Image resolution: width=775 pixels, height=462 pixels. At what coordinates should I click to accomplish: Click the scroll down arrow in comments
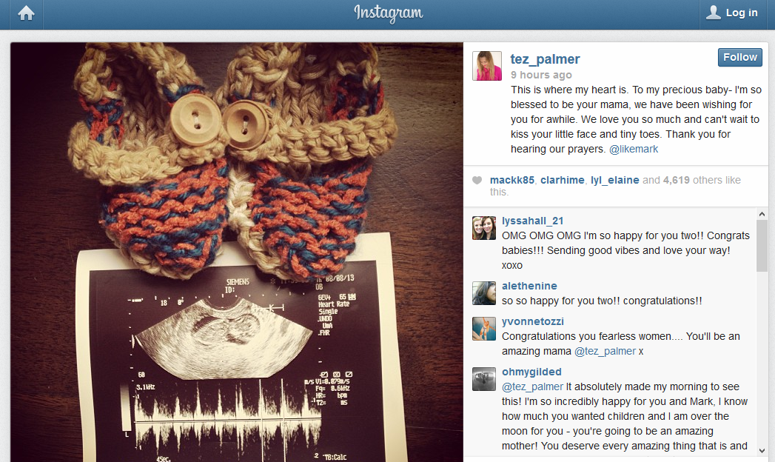point(762,451)
